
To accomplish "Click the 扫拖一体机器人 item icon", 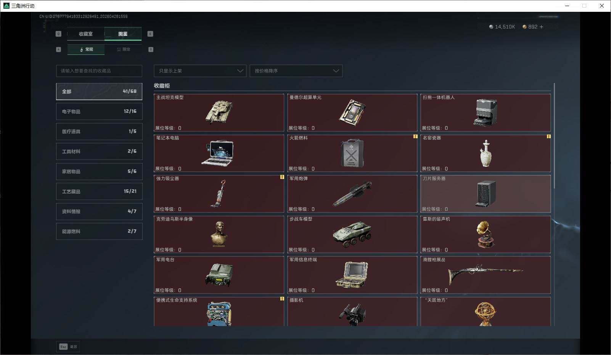I will click(x=485, y=112).
